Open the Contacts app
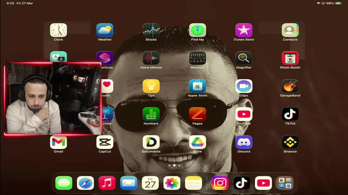This screenshot has width=348, height=195. pos(290,30)
